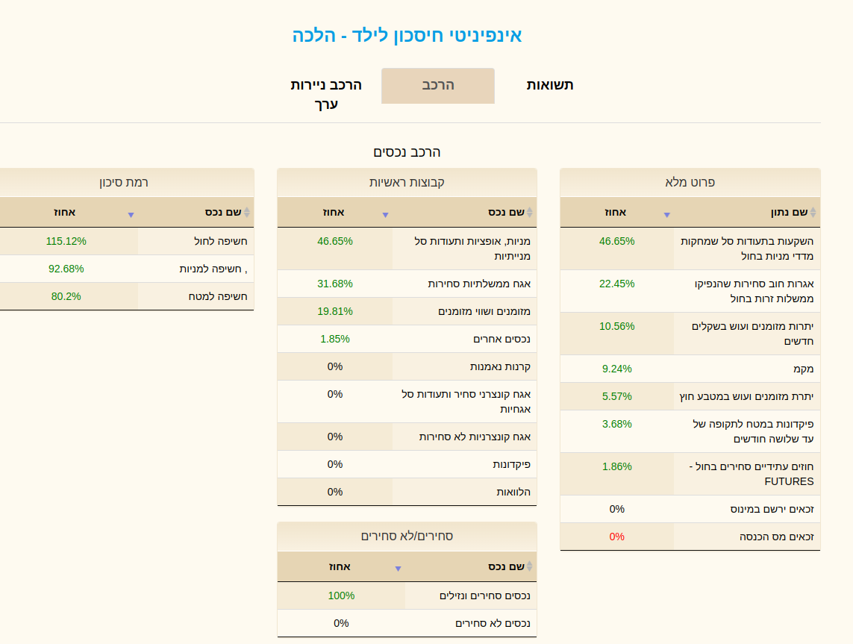Click the page title אינפיניטי חיסכון לילד - הלכה
This screenshot has height=644, width=853.
coord(407,35)
